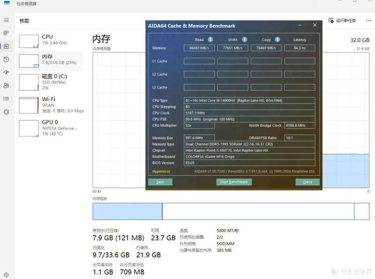Viewport: 375px width, 279px height.
Task: Click the Start Benchmark button
Action: click(x=234, y=182)
